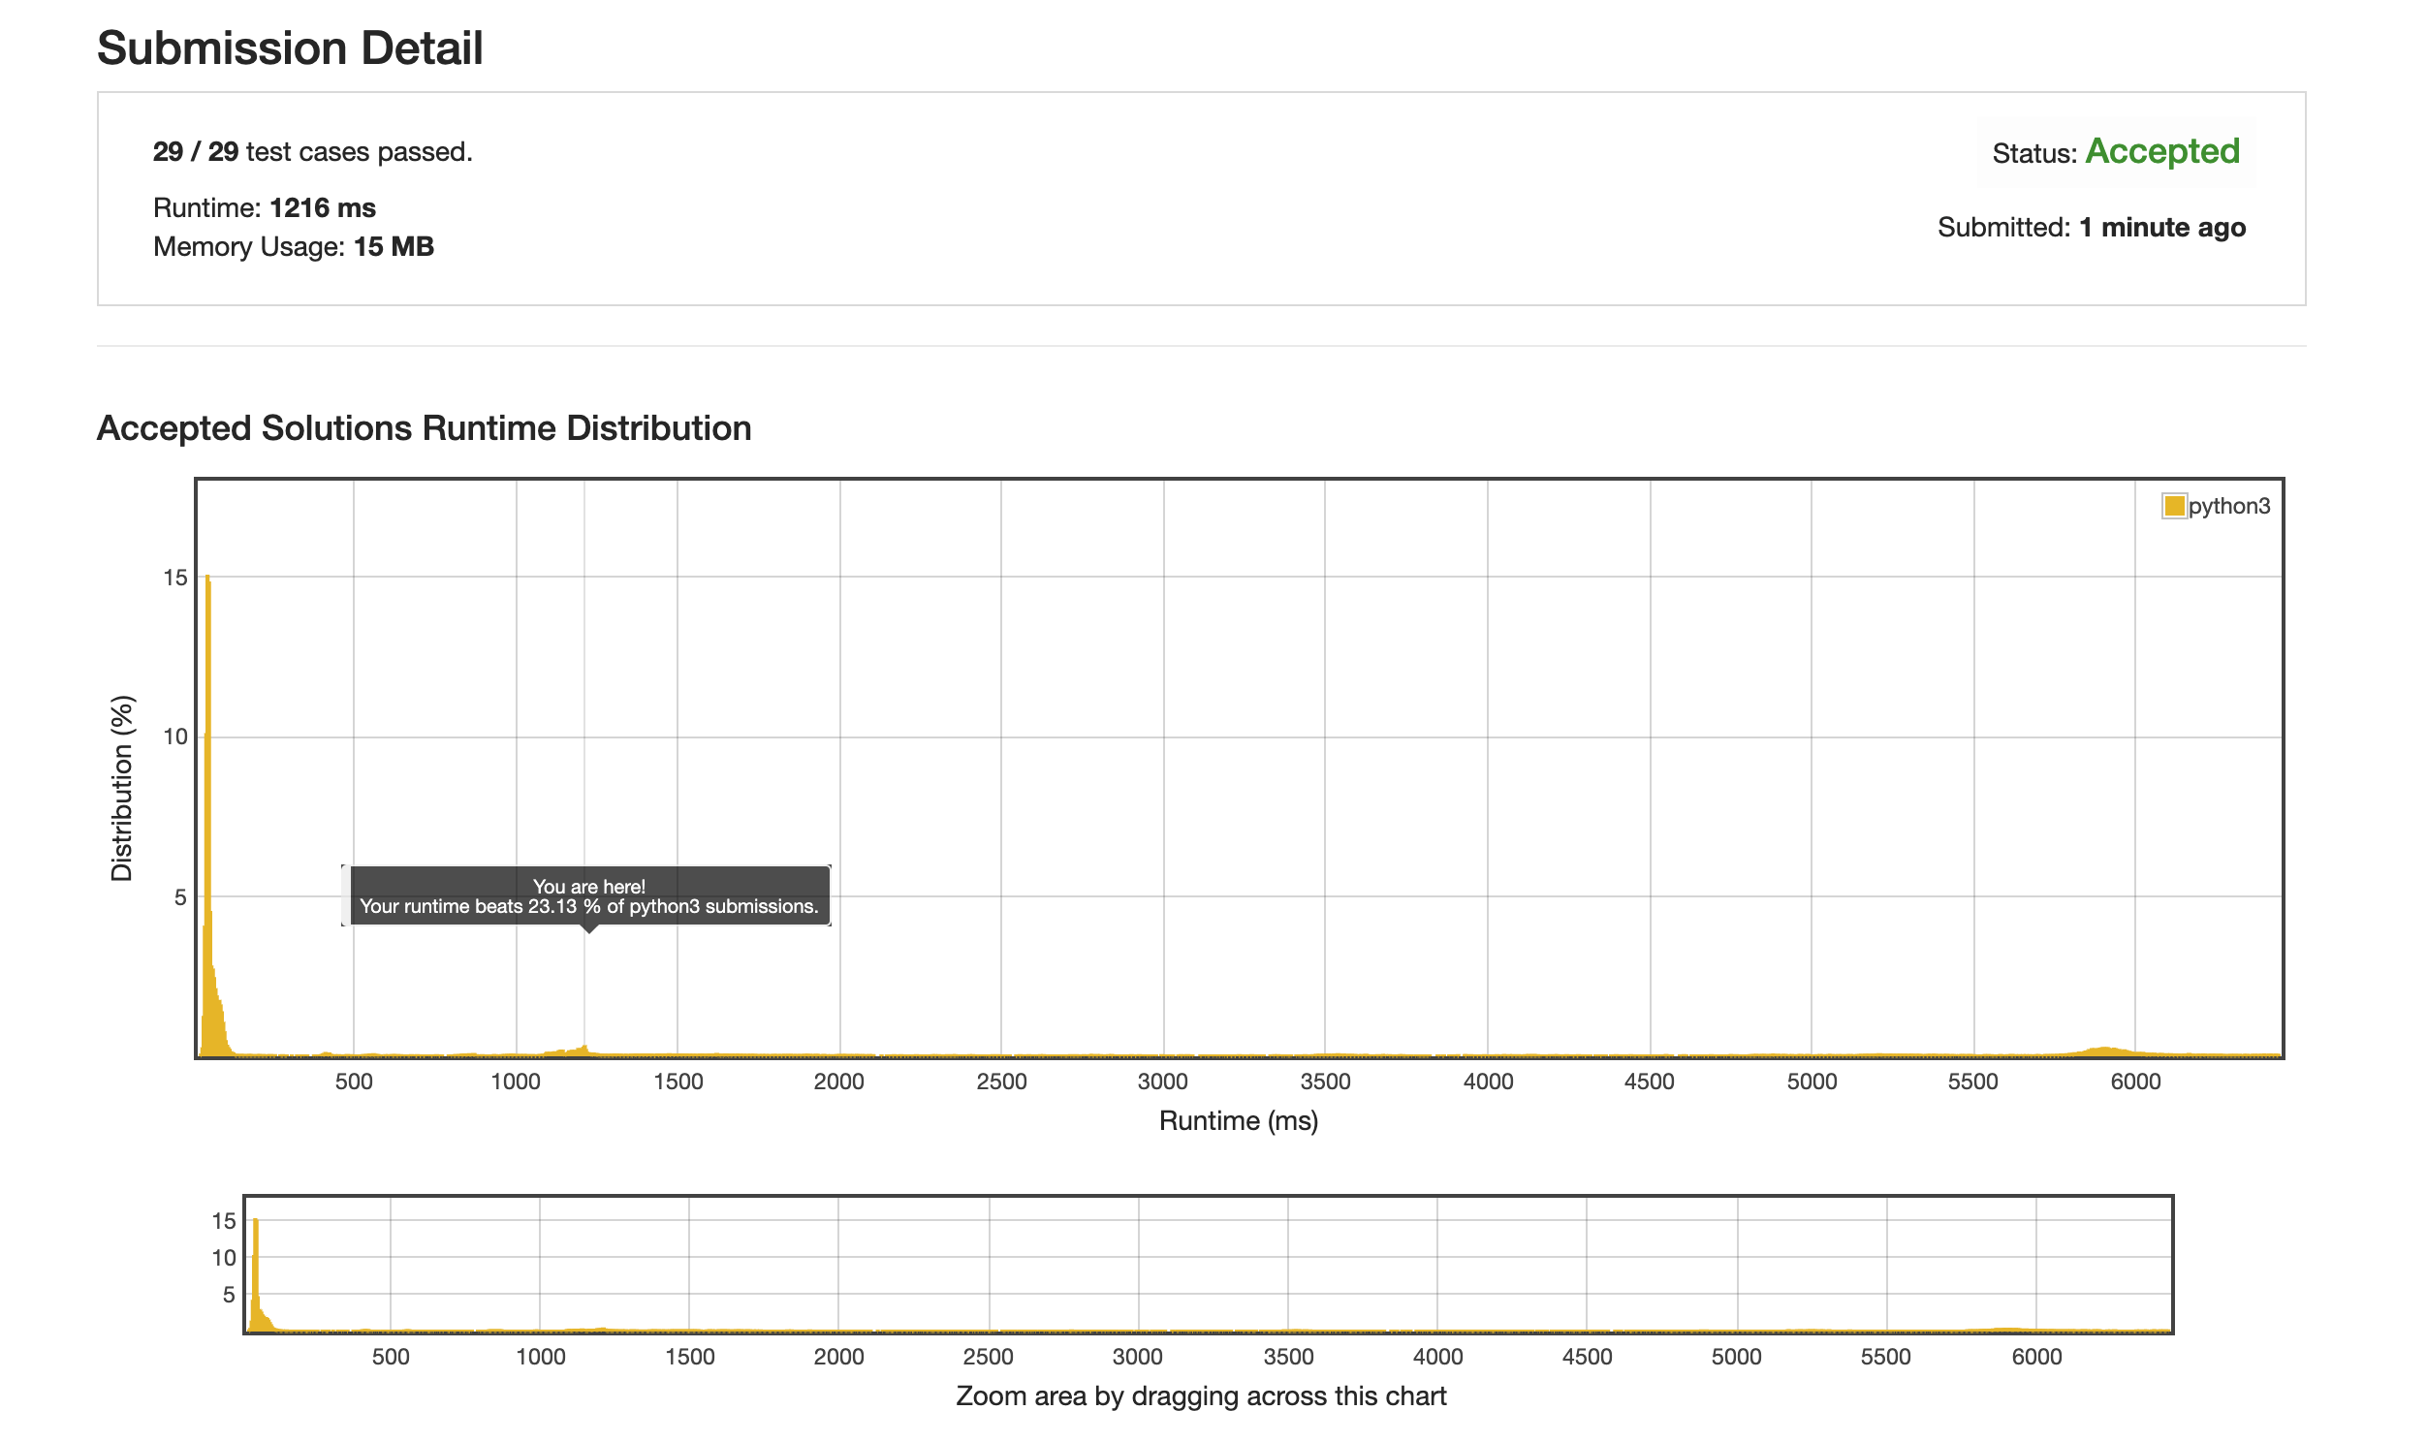The width and height of the screenshot is (2427, 1442).
Task: Click the 4500 label under the overview chart
Action: [1587, 1358]
